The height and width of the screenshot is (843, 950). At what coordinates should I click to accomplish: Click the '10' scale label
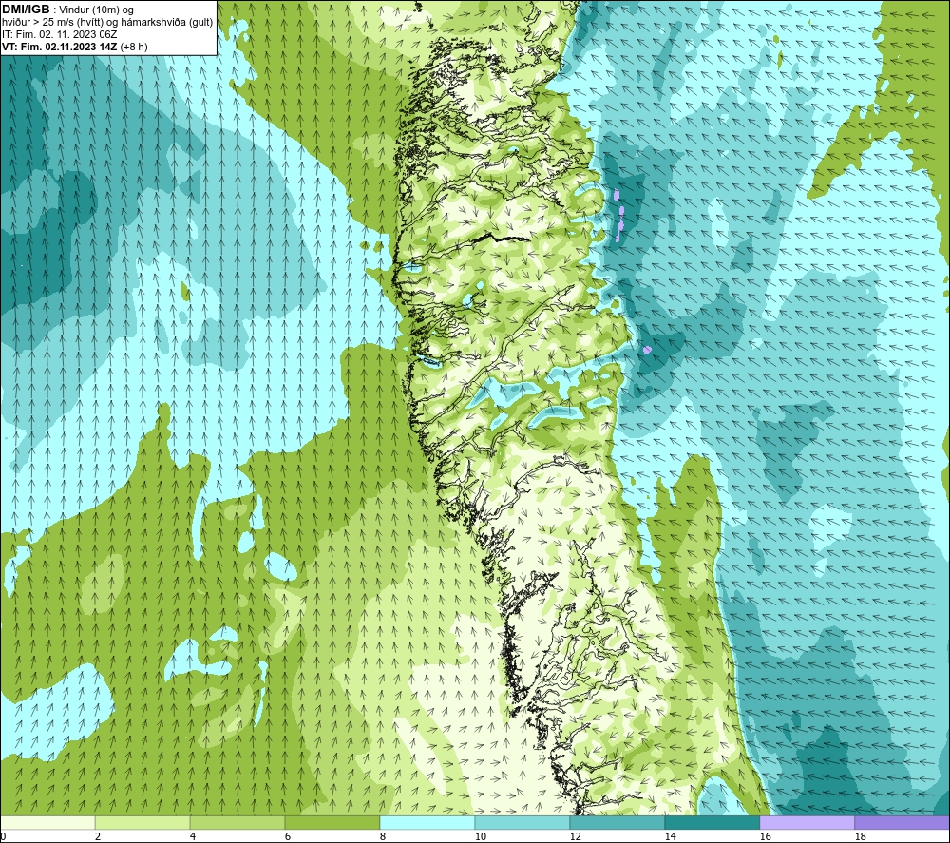pyautogui.click(x=480, y=837)
